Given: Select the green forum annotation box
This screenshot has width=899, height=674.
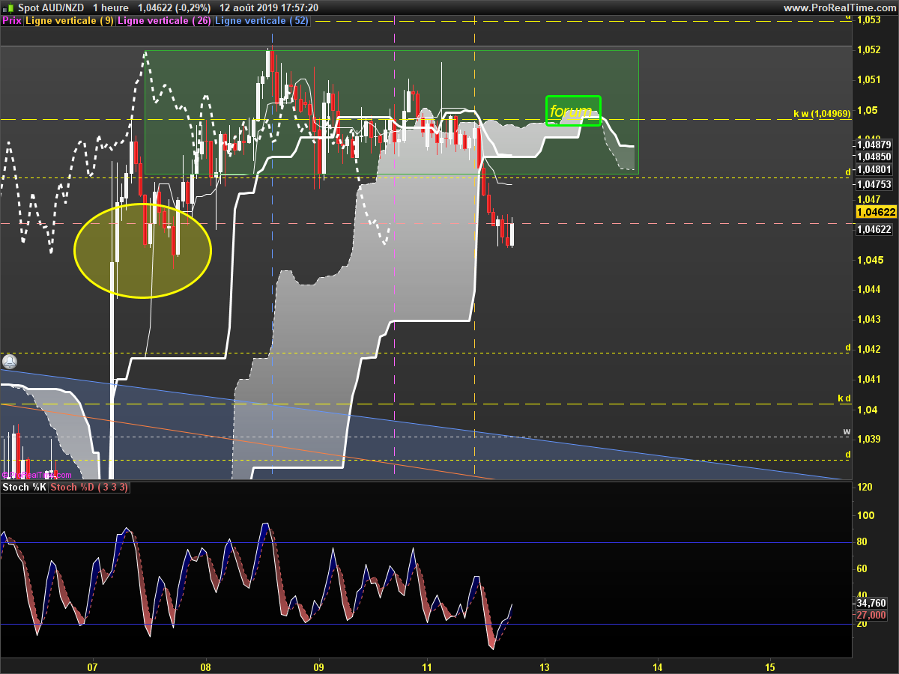Looking at the screenshot, I should tap(573, 111).
